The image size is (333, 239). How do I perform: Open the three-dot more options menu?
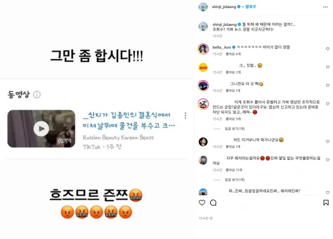pos(326,7)
